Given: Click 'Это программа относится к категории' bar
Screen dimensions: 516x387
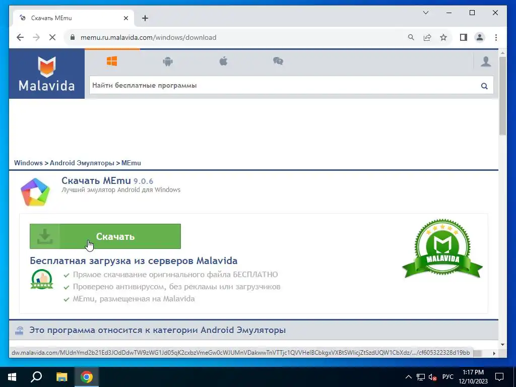Looking at the screenshot, I should (254, 330).
